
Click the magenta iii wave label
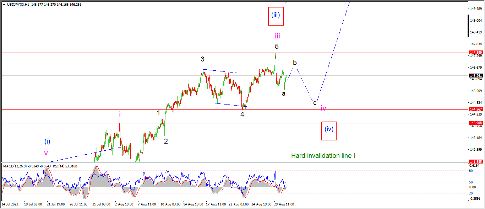277,36
